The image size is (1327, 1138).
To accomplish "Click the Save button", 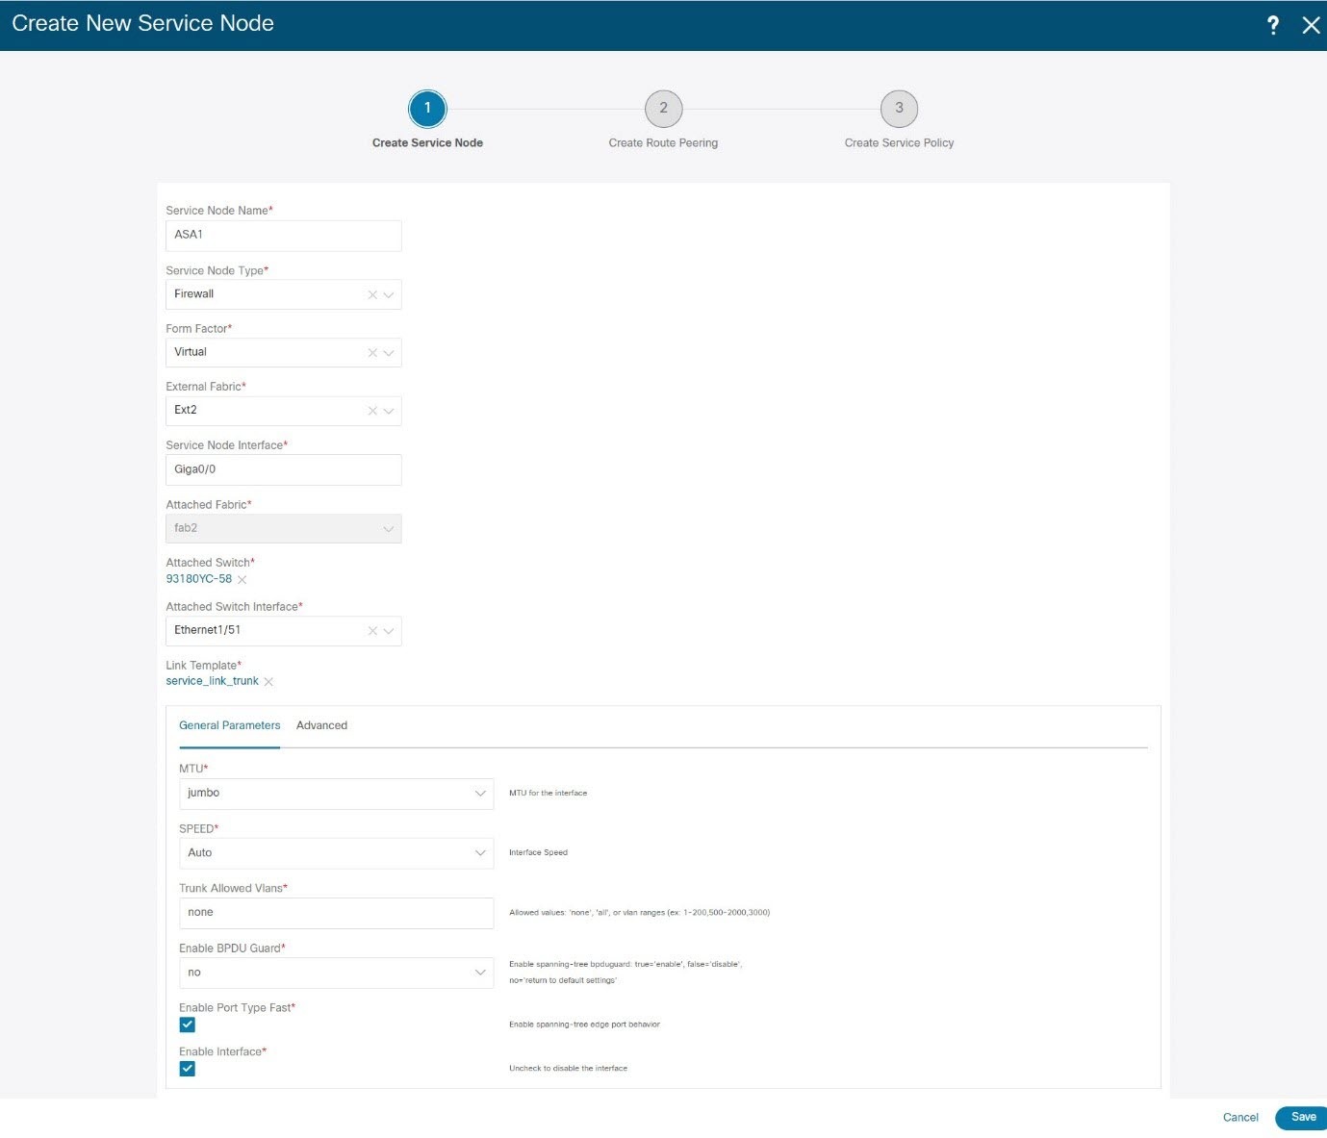I will pyautogui.click(x=1305, y=1117).
